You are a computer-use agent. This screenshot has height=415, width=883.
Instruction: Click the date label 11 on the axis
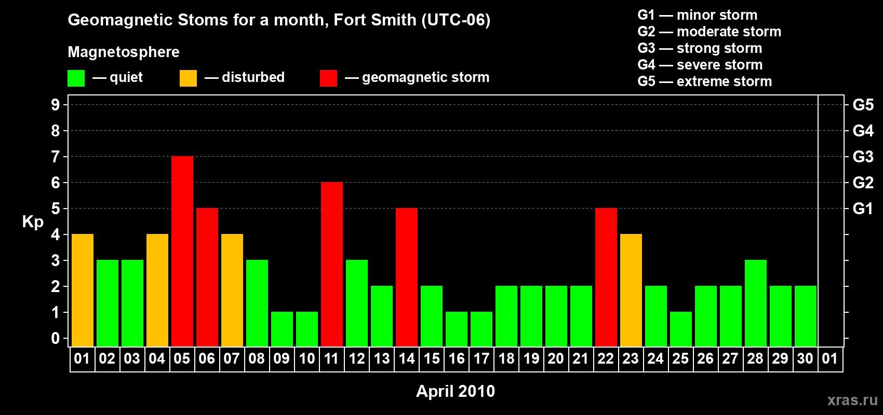coord(331,359)
